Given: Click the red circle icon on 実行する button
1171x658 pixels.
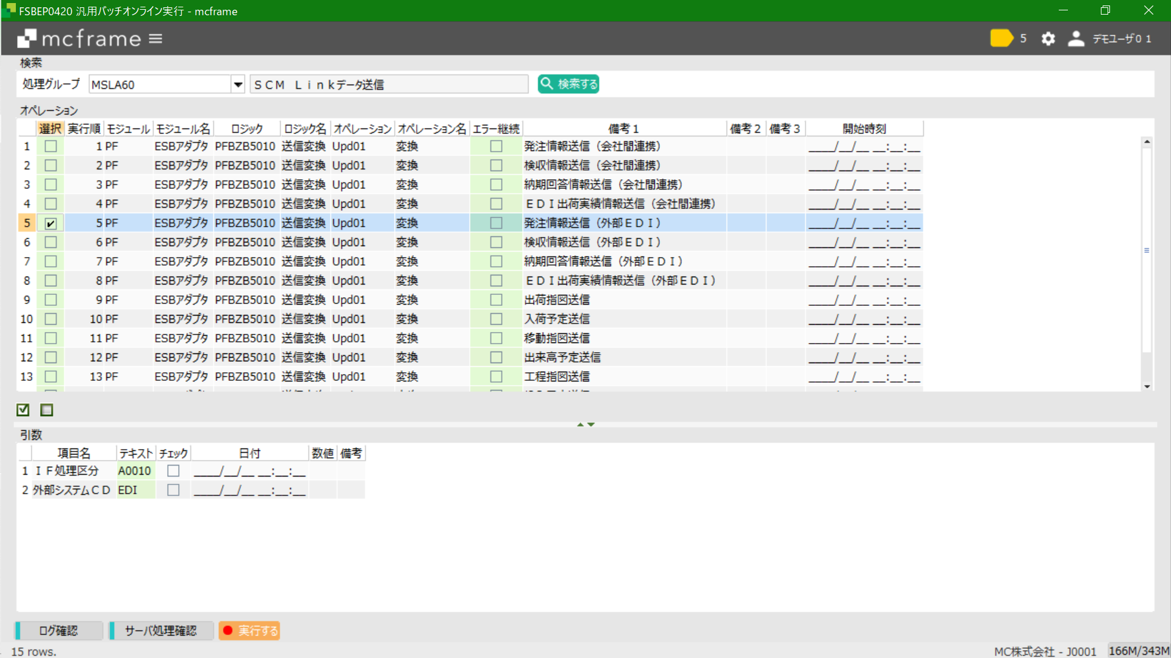Looking at the screenshot, I should (228, 630).
